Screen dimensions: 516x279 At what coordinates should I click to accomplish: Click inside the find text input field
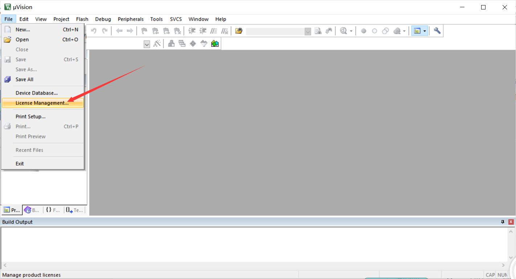[275, 32]
